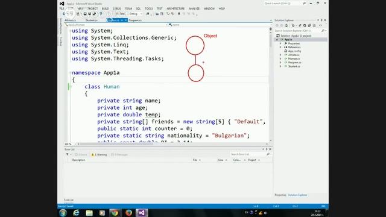Switch to the Athlete.cs tab

[70, 20]
